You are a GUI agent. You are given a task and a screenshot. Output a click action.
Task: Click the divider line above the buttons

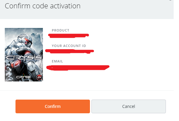tap(89, 90)
